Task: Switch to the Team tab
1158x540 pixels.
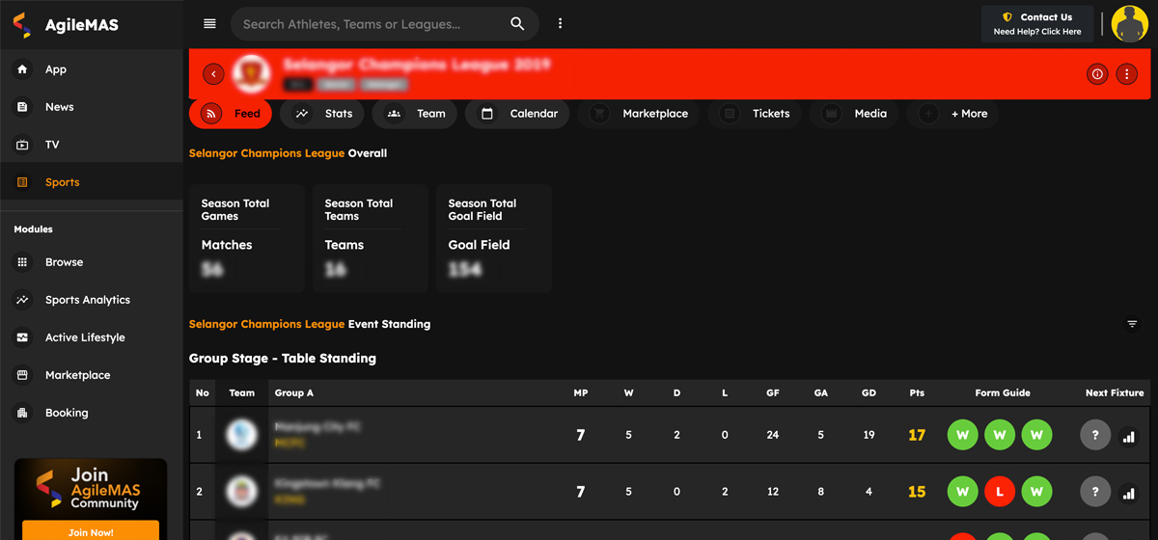Action: (415, 114)
